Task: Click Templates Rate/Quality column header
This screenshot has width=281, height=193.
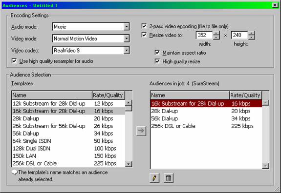Action: [x=108, y=95]
